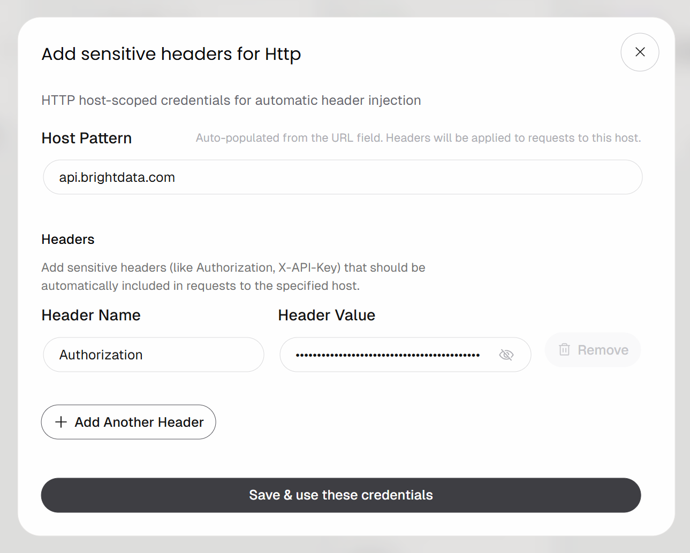690x553 pixels.
Task: Click the Add sensitive headers help paragraph
Action: pos(233,276)
